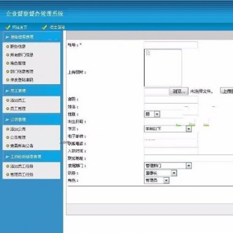Open the 职务 position dropdown
Screen dimensions: 233x233
pos(161,173)
